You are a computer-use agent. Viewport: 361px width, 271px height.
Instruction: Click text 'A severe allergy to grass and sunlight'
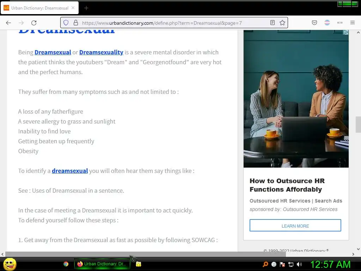tap(67, 121)
